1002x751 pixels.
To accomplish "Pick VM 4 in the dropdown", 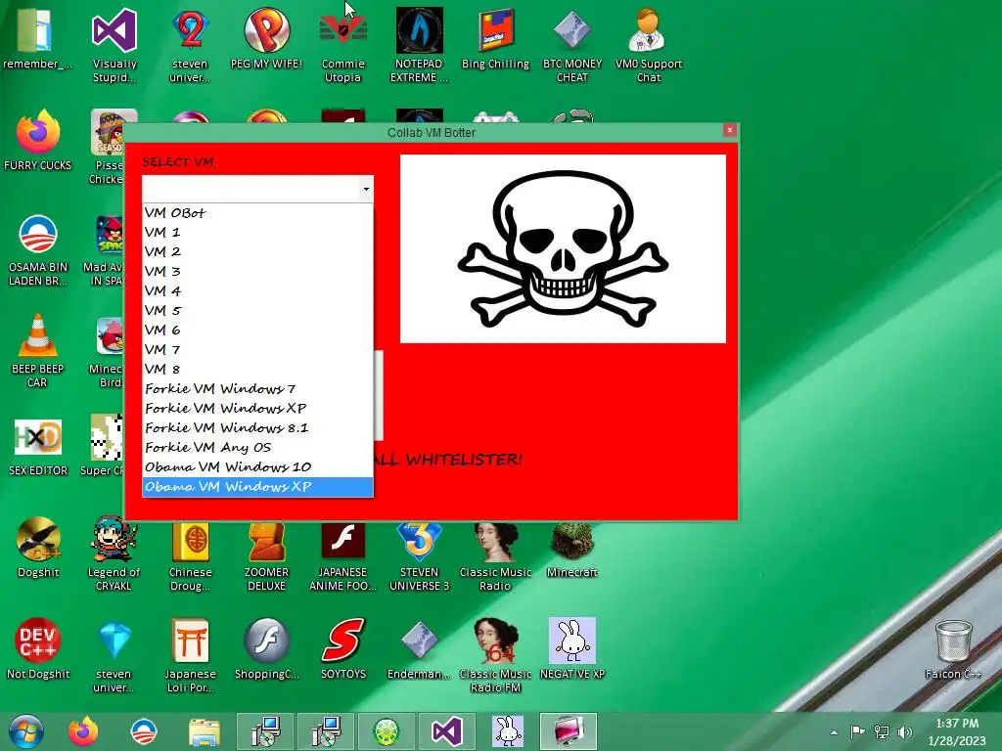I will pos(257,290).
